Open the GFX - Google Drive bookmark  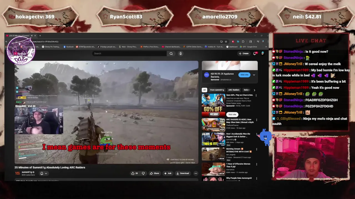pyautogui.click(x=248, y=47)
